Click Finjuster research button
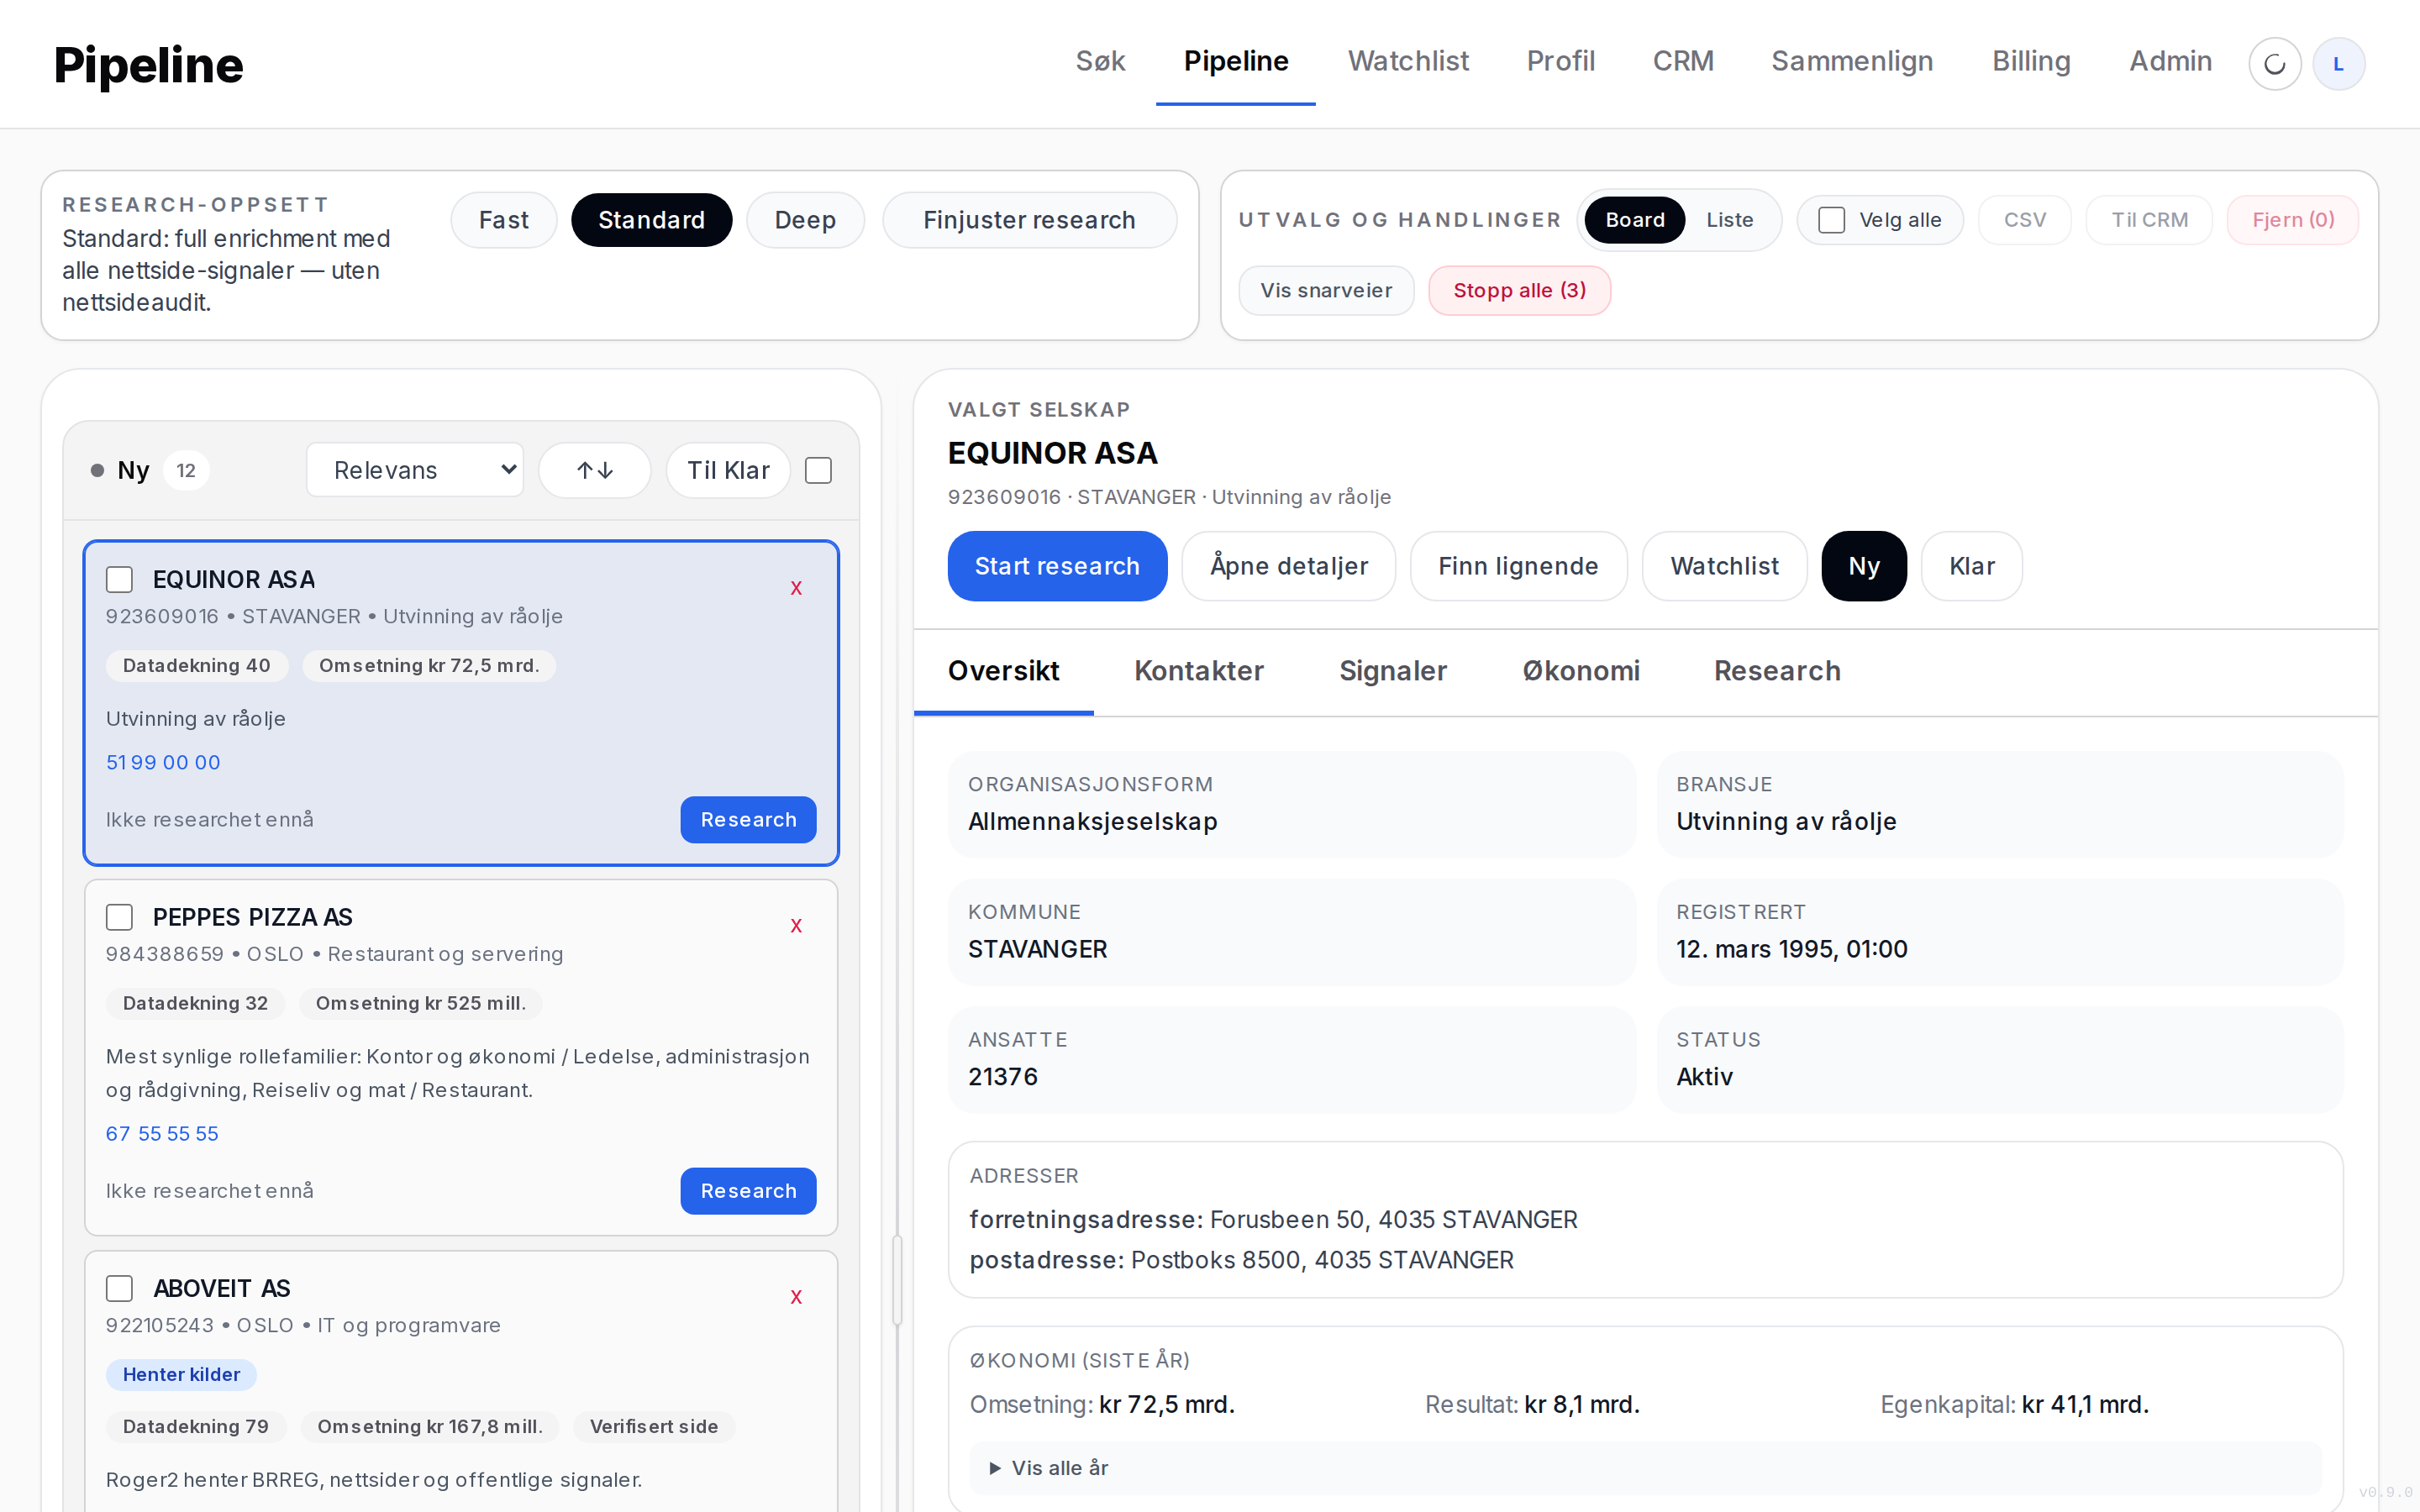Screen dimensions: 2420x1512 (1029, 220)
